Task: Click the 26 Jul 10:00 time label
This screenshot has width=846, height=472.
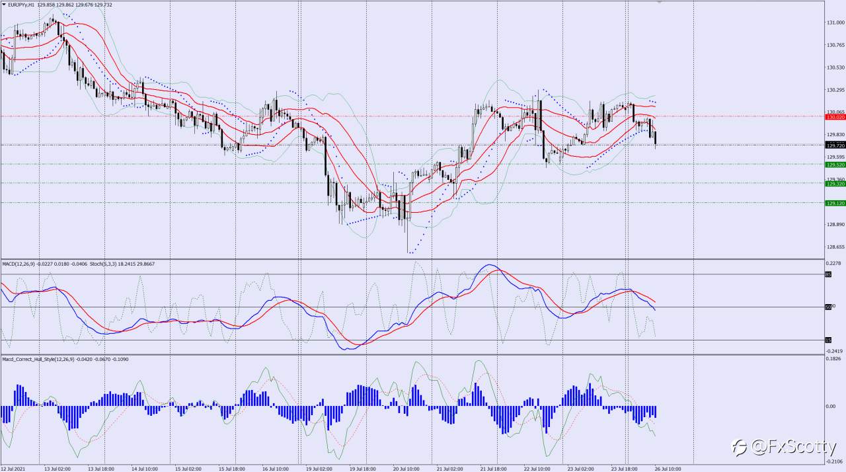Action: point(668,468)
